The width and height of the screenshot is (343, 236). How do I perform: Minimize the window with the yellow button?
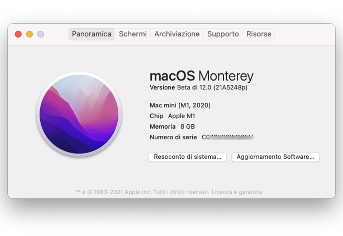[29, 34]
